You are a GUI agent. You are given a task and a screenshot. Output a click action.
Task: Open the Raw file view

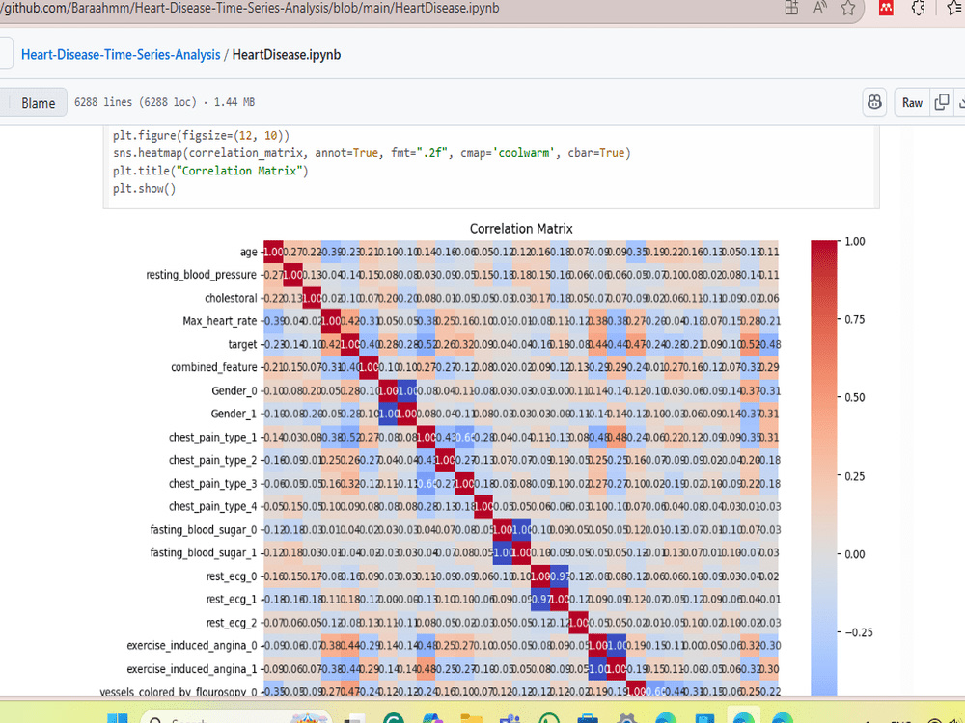(x=912, y=103)
